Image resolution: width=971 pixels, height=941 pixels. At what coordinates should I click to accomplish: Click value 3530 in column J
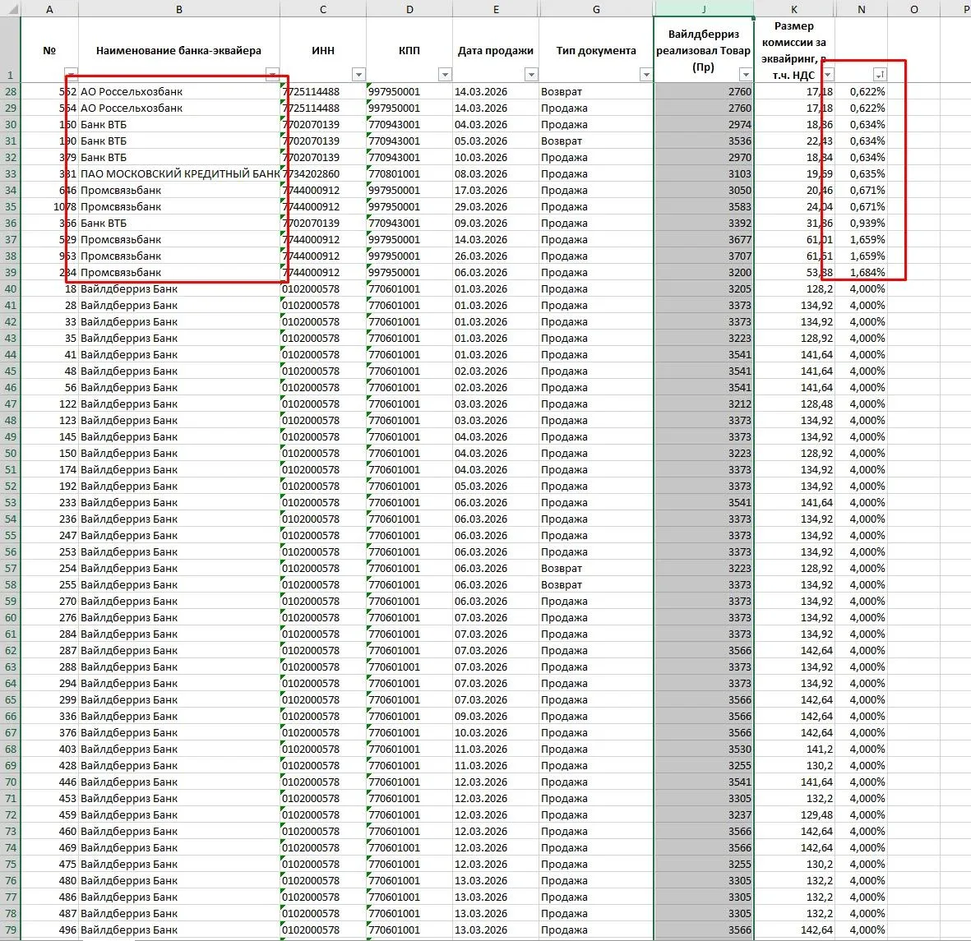(x=704, y=749)
